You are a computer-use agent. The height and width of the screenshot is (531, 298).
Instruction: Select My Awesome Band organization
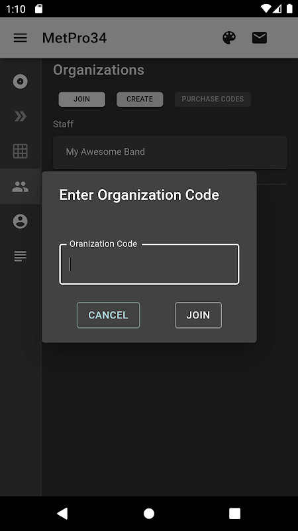pyautogui.click(x=170, y=152)
